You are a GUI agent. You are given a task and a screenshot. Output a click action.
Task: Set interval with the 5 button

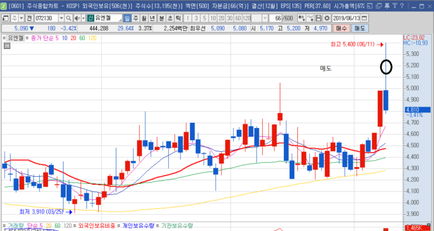[204, 18]
